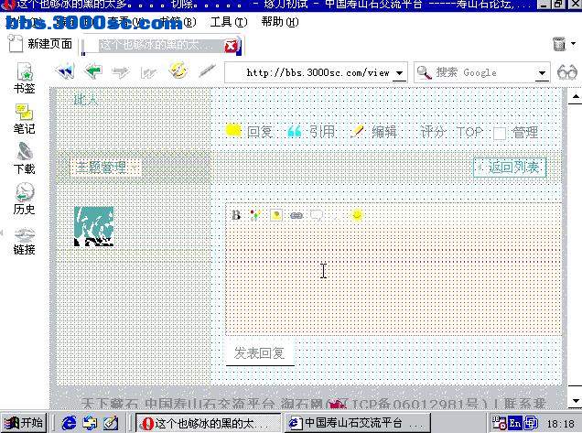Click the wand/pencil toolbar icon
582x433 pixels.
pos(207,70)
